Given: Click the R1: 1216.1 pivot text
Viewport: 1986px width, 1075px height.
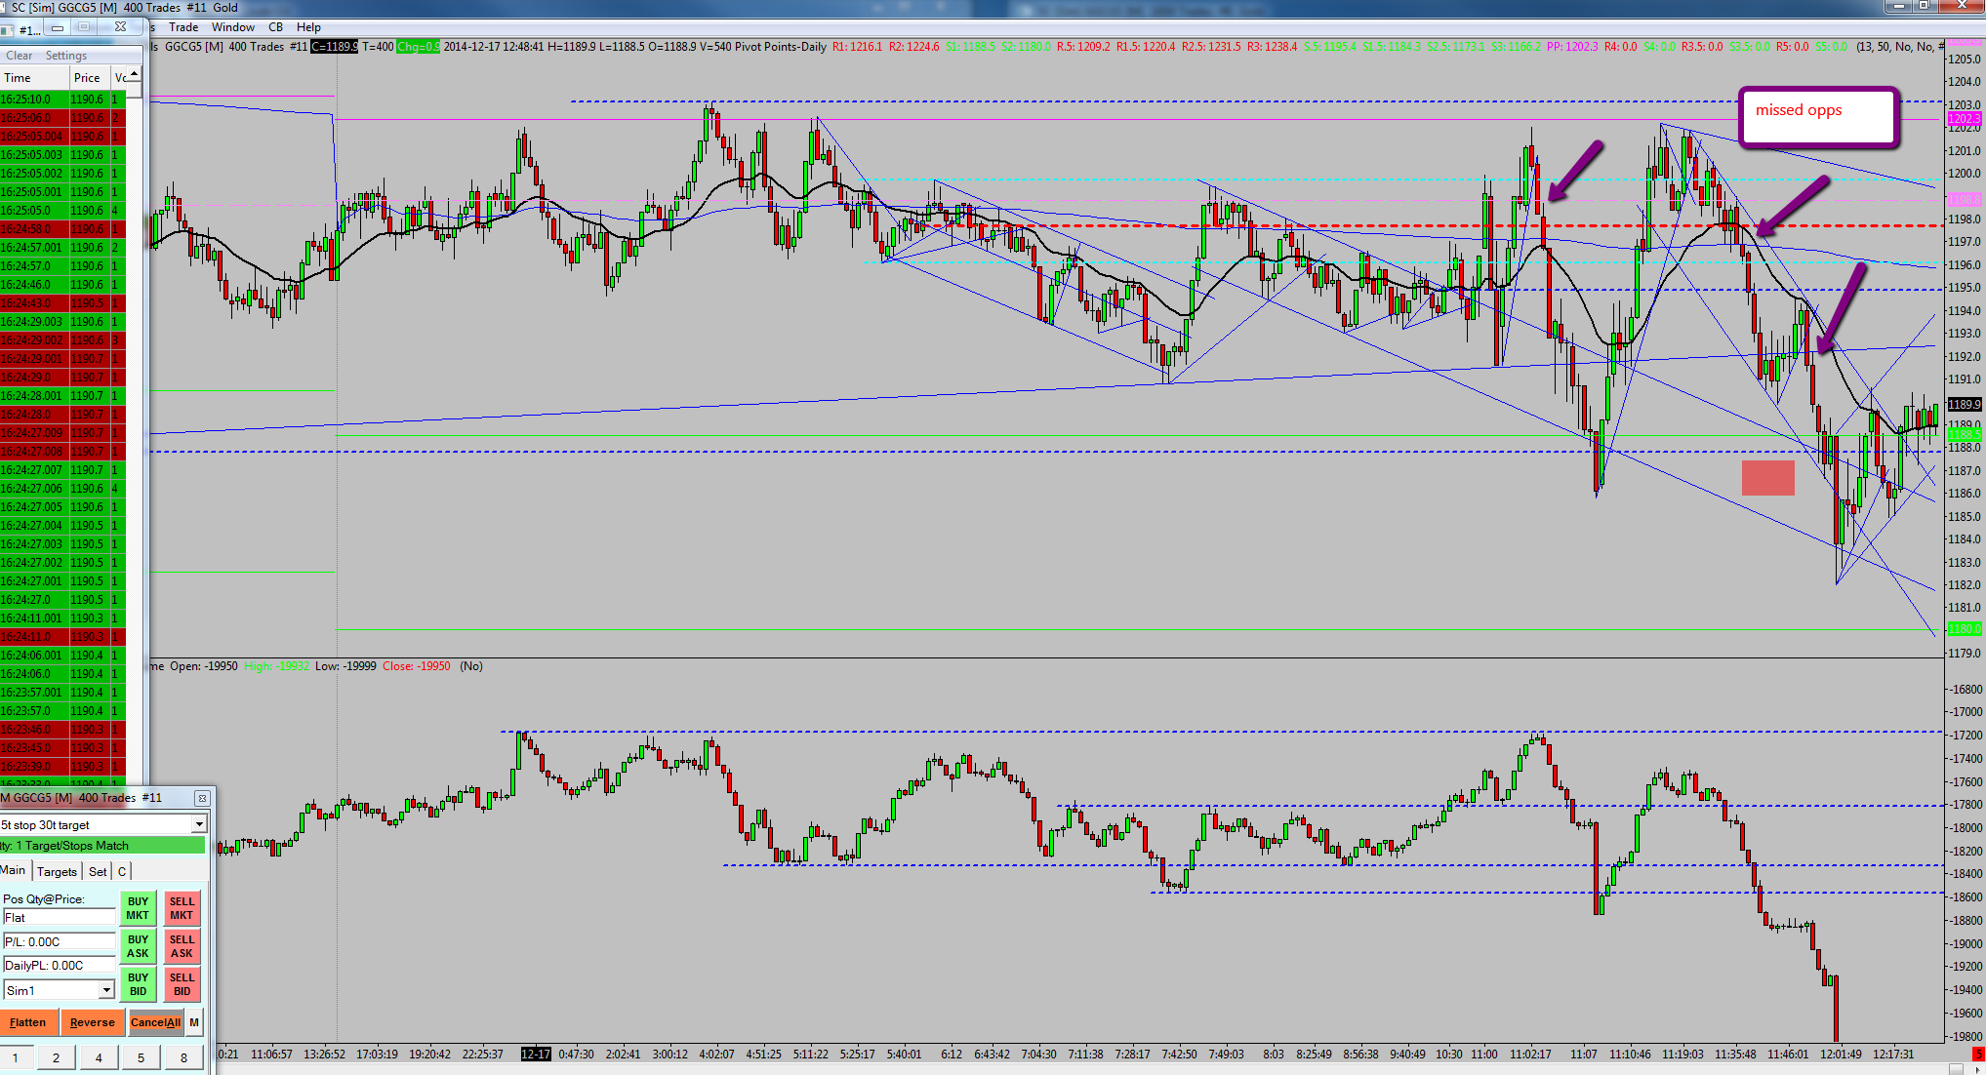Looking at the screenshot, I should click(x=857, y=47).
